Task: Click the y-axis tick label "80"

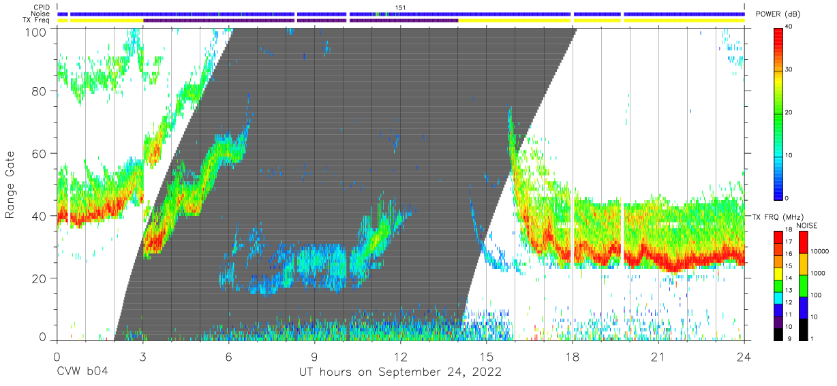Action: [x=40, y=91]
